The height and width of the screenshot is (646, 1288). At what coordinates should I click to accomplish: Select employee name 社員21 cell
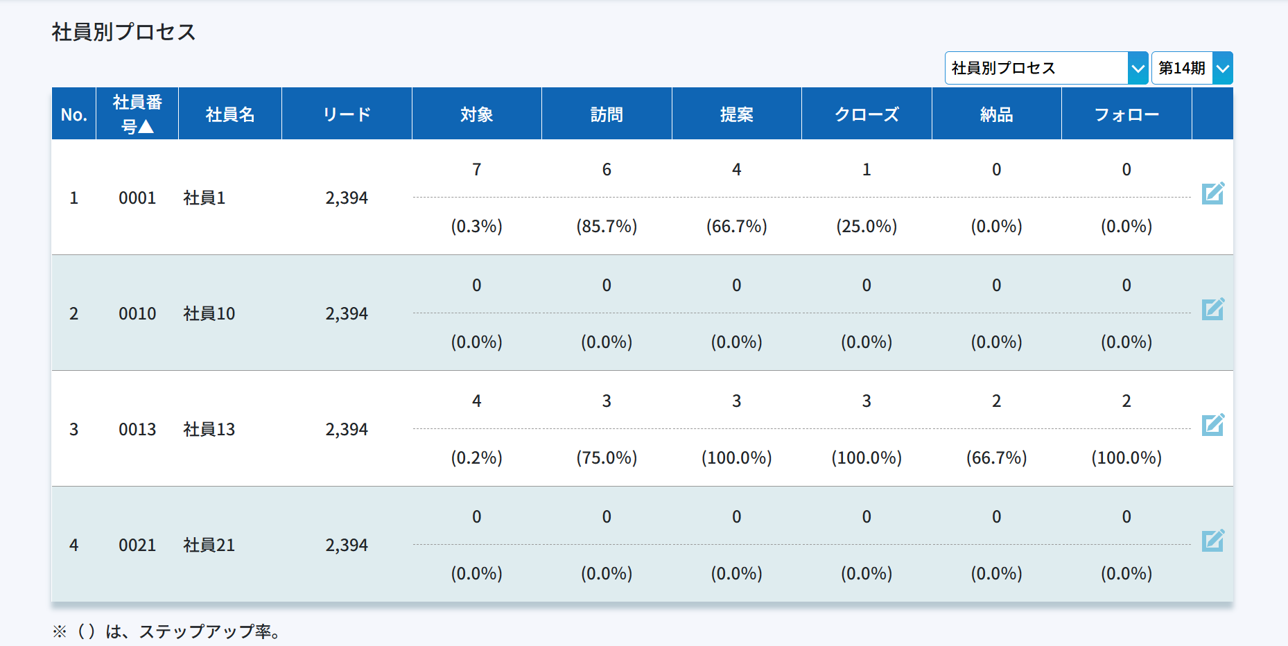[209, 545]
